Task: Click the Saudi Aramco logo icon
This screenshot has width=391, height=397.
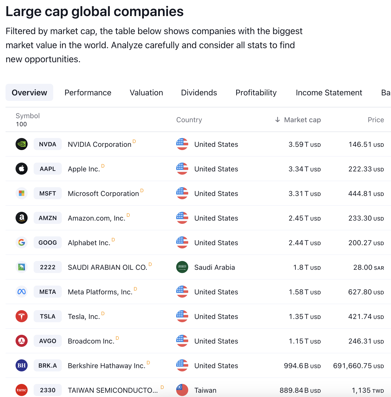Action: [22, 267]
